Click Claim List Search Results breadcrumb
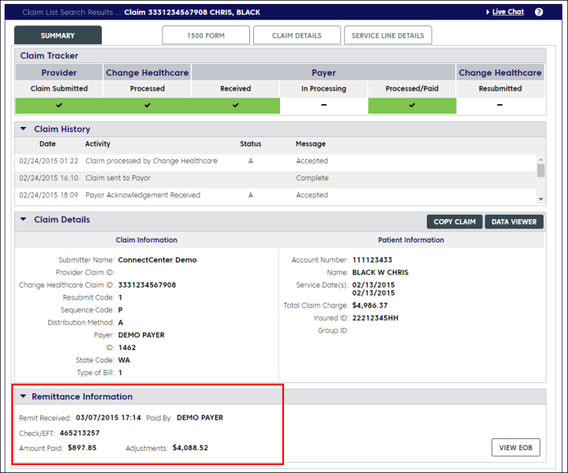The image size is (568, 473). [x=67, y=13]
